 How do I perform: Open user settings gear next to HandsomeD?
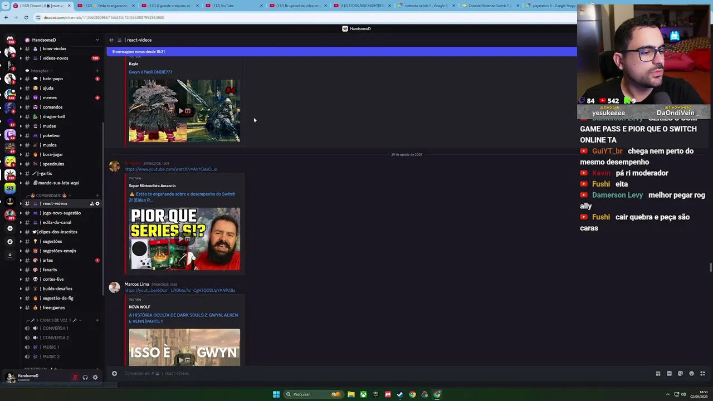(95, 378)
